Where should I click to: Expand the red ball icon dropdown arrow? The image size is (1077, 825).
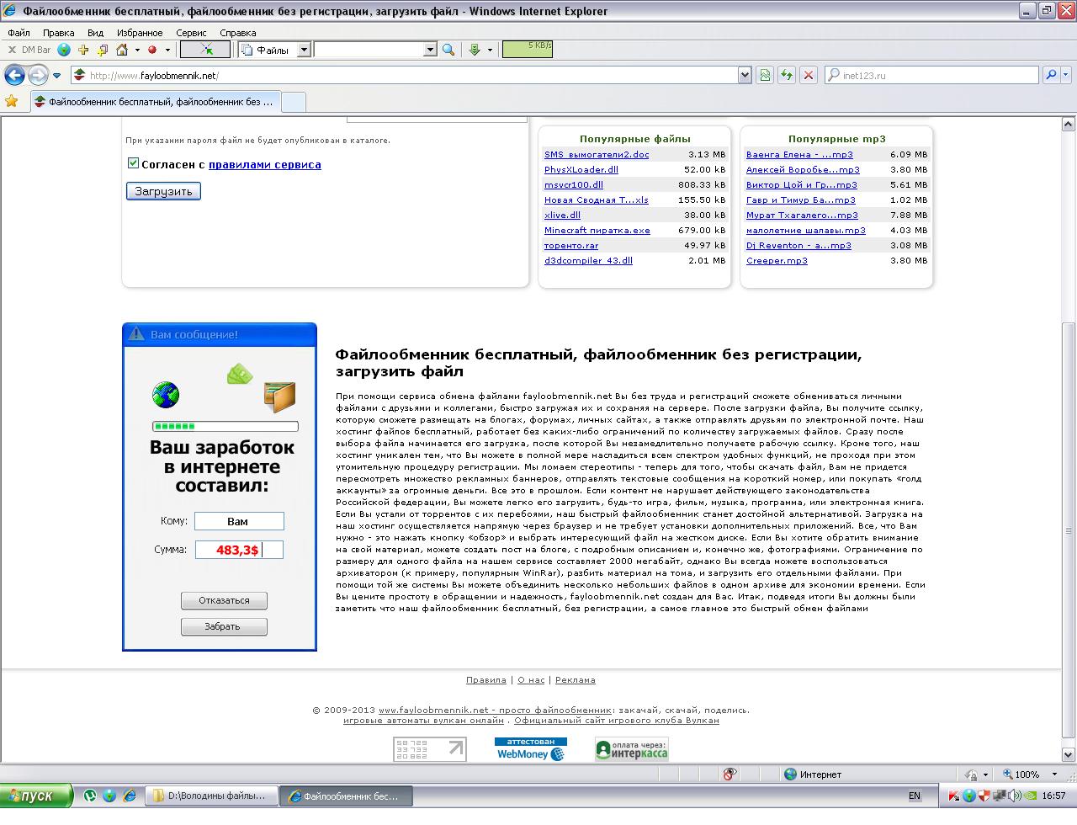(x=166, y=51)
